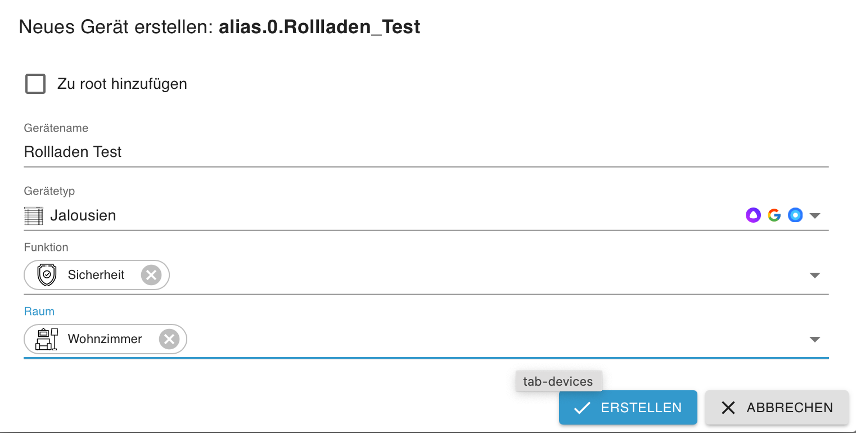Open the Gerätetyp dropdown arrow
The width and height of the screenshot is (856, 433).
click(x=815, y=215)
